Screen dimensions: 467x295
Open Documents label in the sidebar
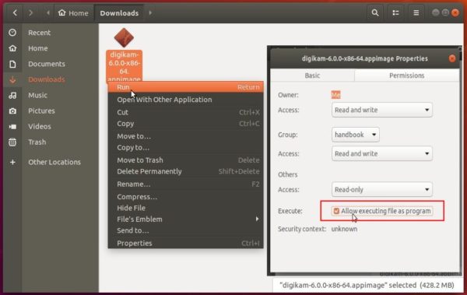[47, 64]
